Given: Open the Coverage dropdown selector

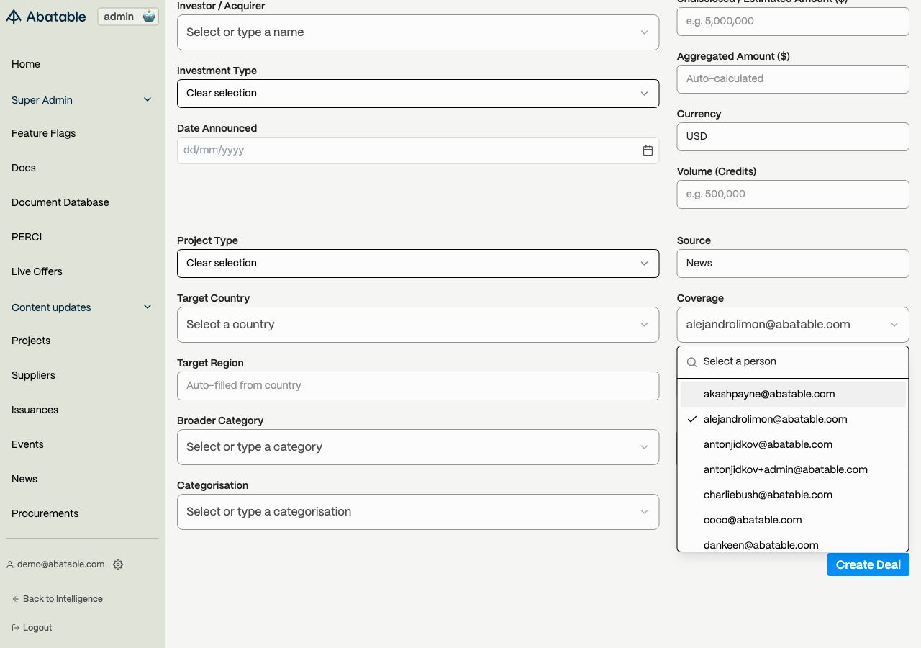Looking at the screenshot, I should click(x=793, y=325).
